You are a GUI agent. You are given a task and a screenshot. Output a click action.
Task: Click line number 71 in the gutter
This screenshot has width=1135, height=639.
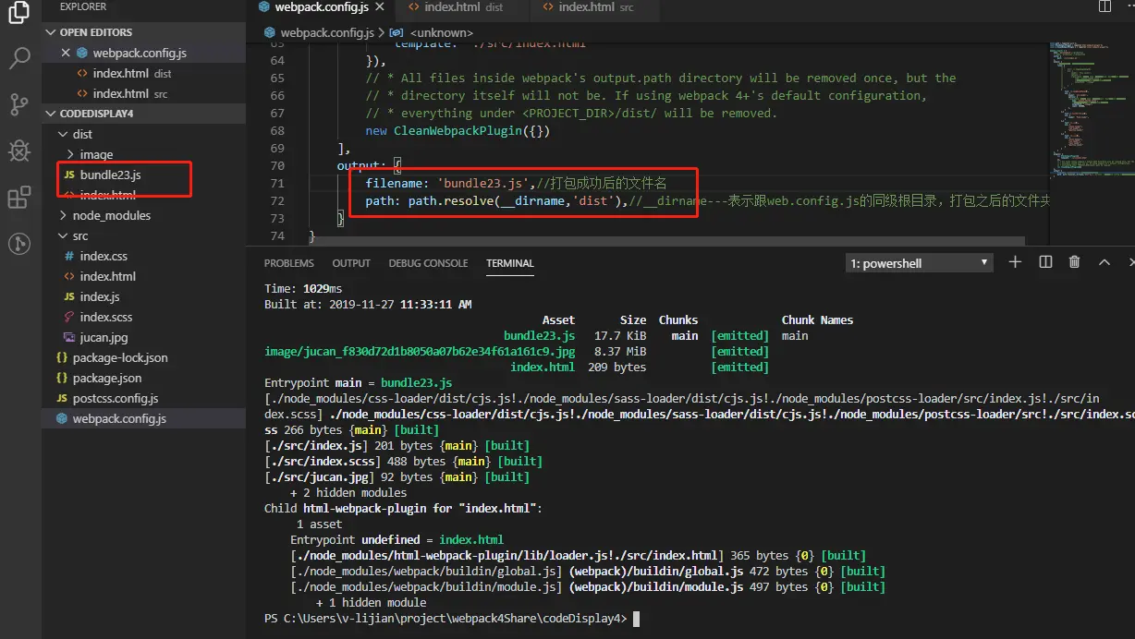(x=277, y=184)
